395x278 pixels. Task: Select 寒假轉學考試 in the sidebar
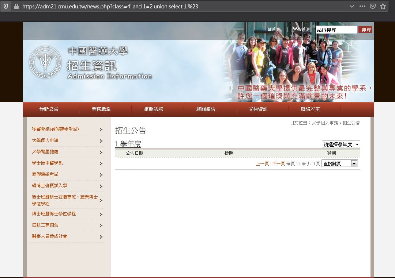(x=45, y=174)
